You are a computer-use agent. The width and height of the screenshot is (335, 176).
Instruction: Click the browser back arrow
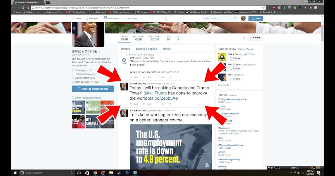[x=15, y=8]
